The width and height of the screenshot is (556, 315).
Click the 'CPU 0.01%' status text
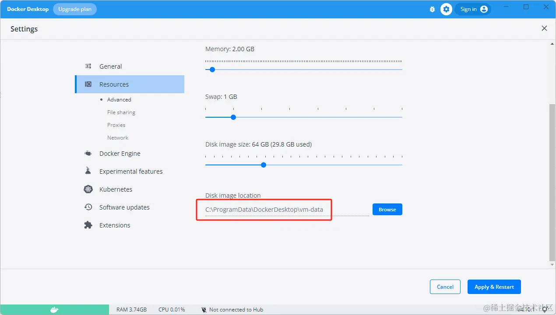pos(172,310)
